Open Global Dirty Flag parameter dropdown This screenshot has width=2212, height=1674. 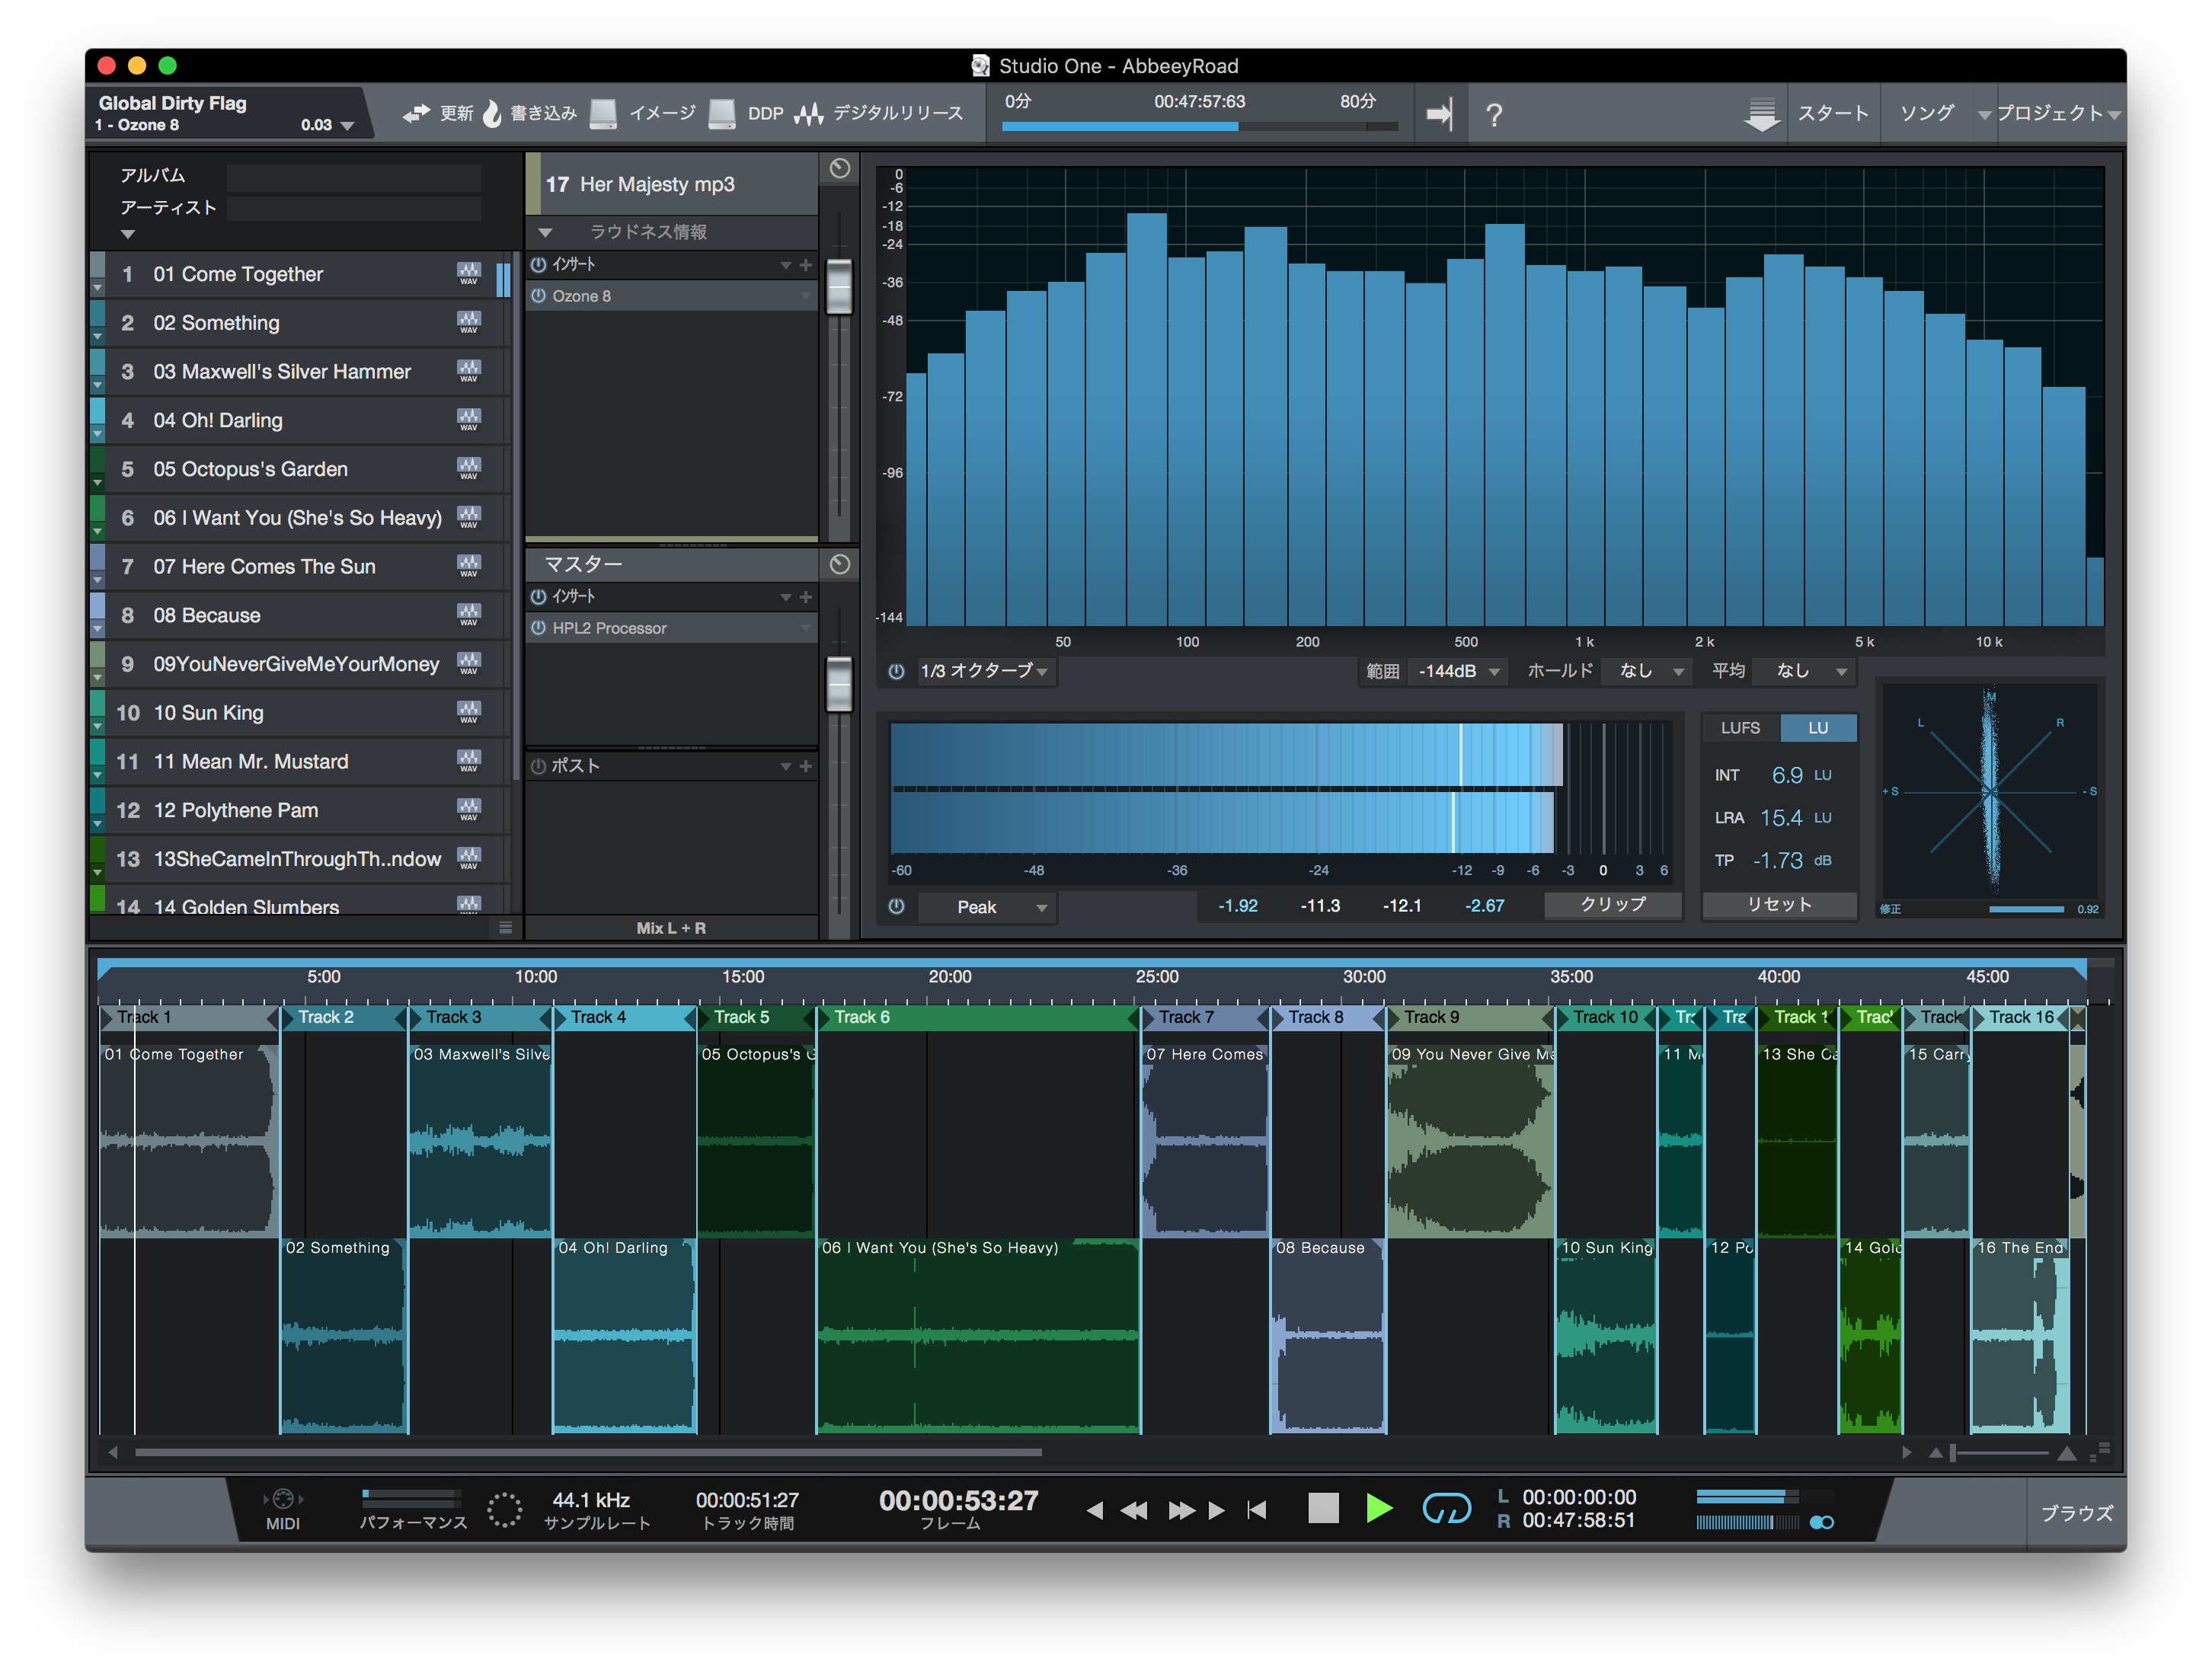pyautogui.click(x=346, y=126)
